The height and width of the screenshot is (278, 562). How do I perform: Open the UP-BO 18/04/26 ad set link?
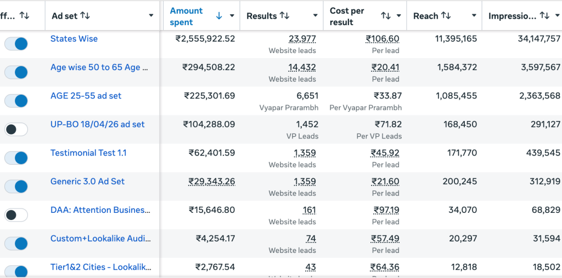98,124
